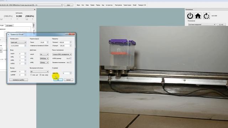Click the 'Программа' toolbar item
Image resolution: width=228 pixels, height=128 pixels.
click(x=118, y=5)
